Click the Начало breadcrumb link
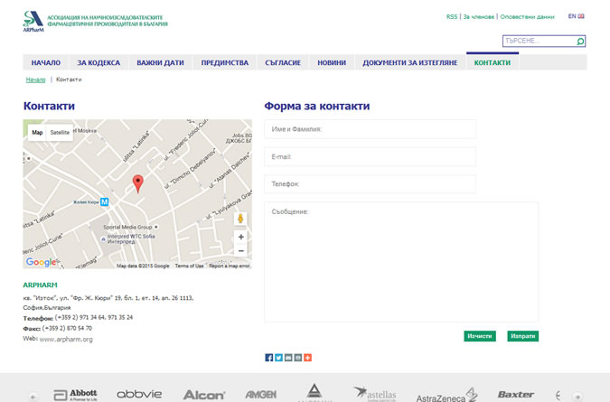 (36, 79)
